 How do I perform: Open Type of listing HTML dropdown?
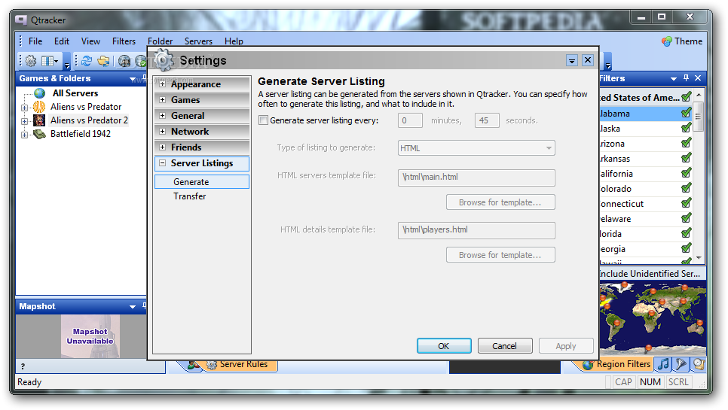(476, 148)
